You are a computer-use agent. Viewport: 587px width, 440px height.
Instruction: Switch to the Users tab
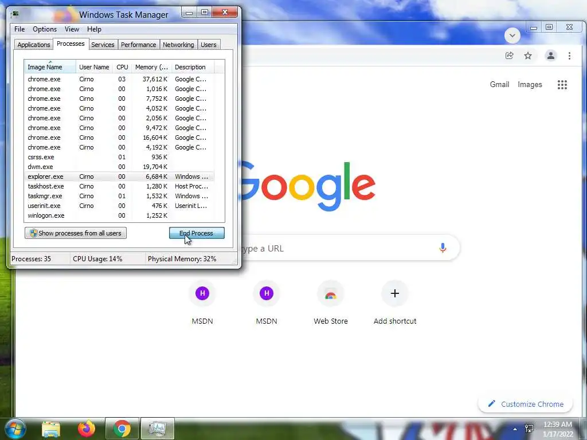click(209, 45)
